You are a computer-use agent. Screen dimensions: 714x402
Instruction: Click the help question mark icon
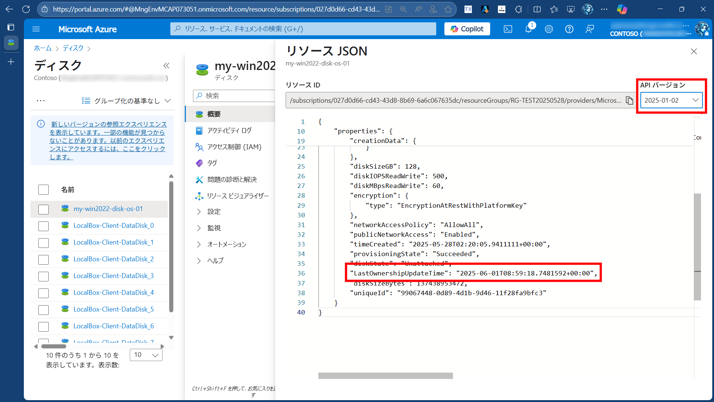(x=569, y=29)
